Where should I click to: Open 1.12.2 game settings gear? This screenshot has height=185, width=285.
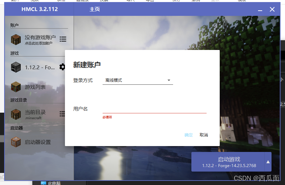(x=62, y=67)
